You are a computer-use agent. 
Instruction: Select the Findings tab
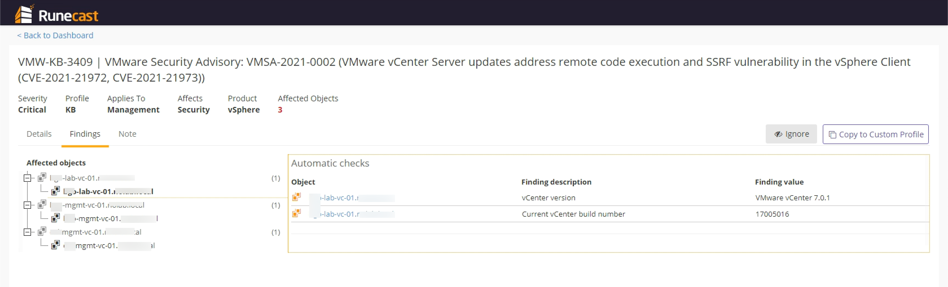(x=85, y=134)
